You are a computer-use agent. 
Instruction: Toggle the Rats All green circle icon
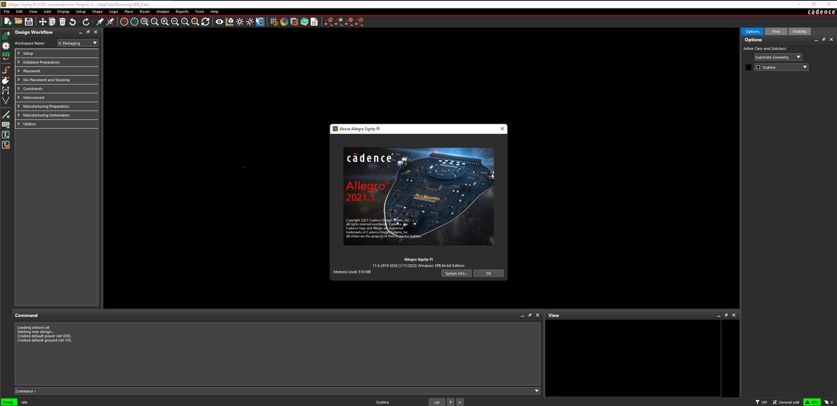point(134,22)
